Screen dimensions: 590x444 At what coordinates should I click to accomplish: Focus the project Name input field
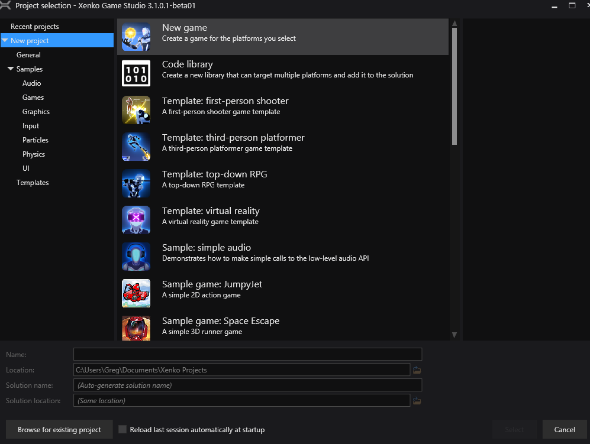tap(247, 354)
